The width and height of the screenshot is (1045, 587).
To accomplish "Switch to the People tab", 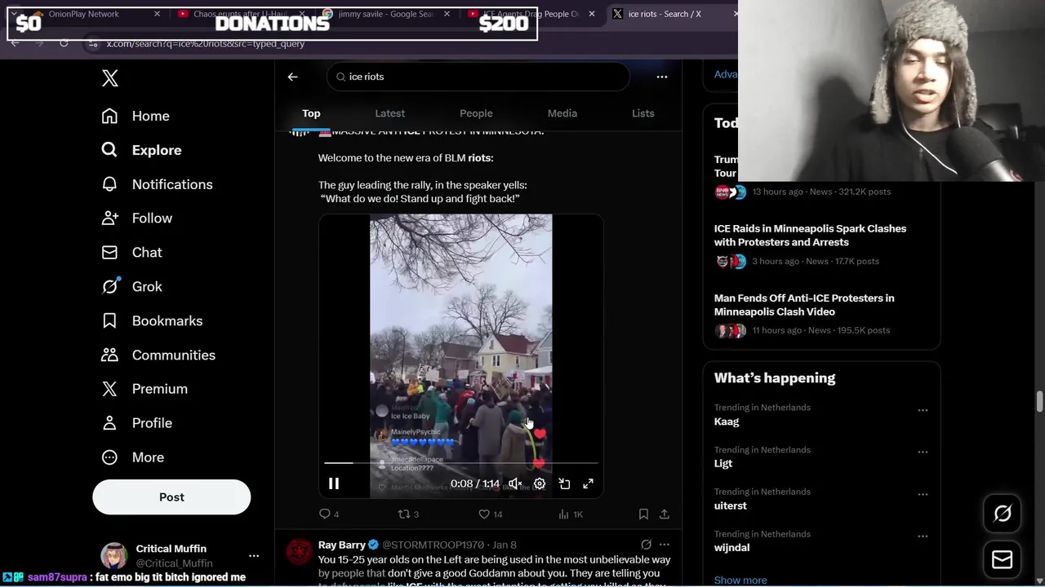I will (476, 113).
